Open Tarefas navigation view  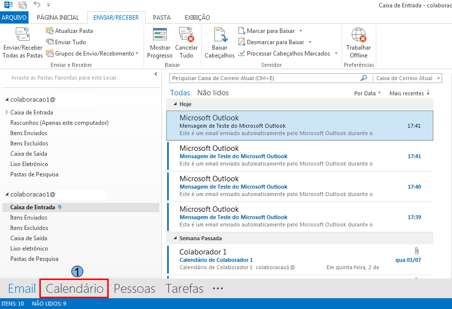point(184,288)
